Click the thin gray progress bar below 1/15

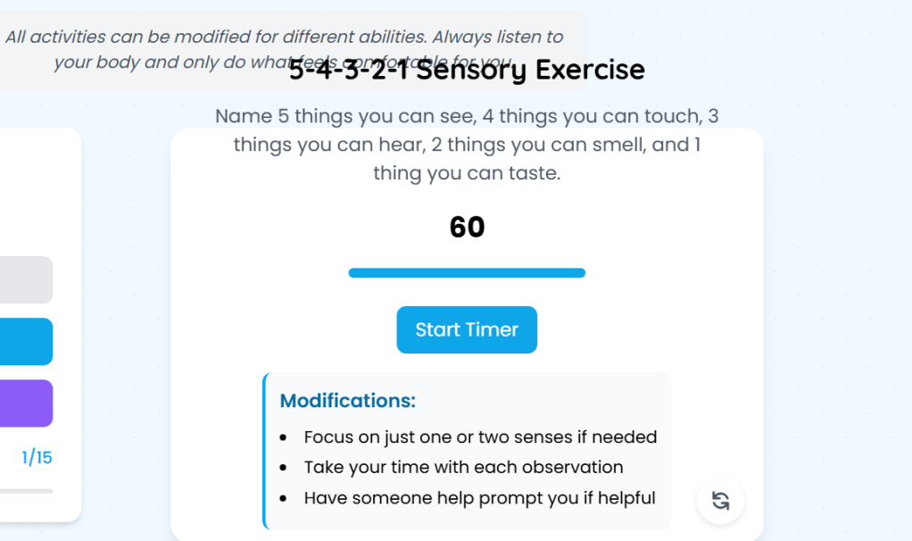click(x=26, y=491)
